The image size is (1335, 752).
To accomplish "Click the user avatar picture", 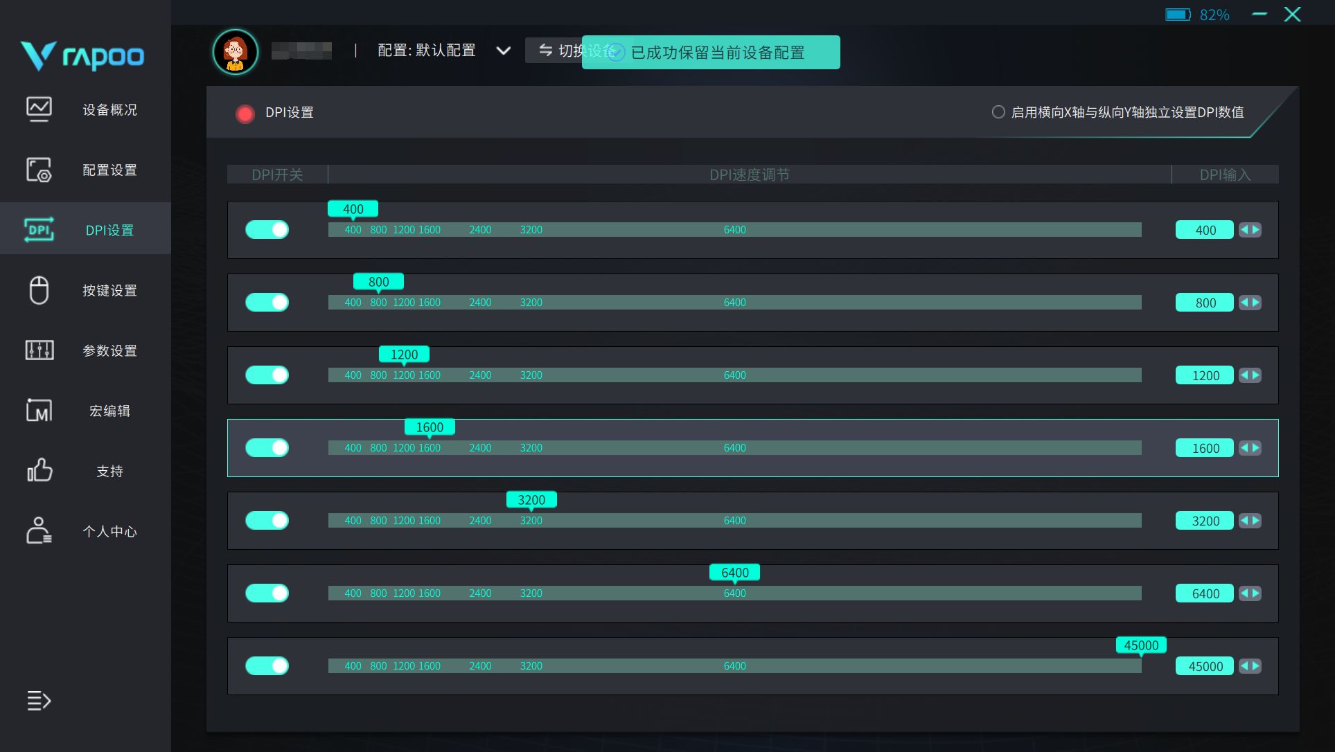I will (x=236, y=52).
